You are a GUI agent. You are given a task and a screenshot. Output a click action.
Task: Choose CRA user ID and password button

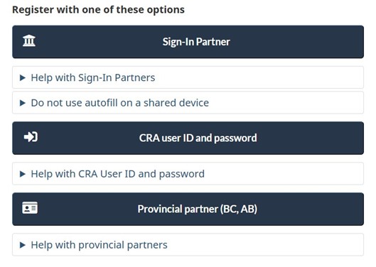pos(188,138)
